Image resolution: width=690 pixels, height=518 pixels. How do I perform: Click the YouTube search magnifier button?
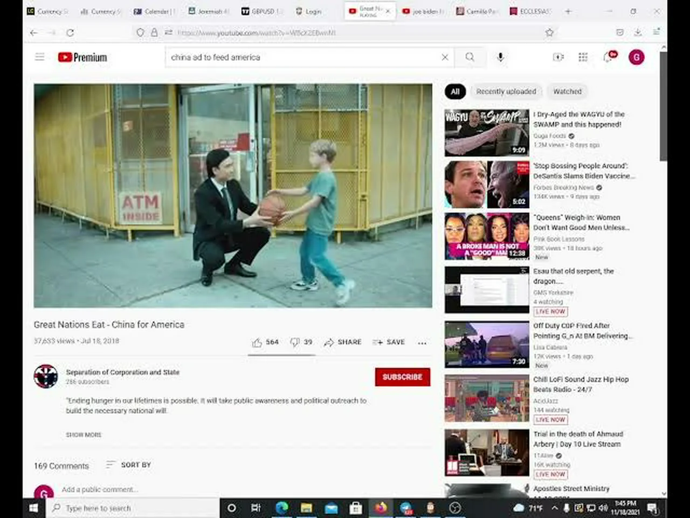470,57
